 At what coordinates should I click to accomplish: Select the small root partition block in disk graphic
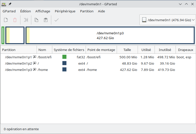pos(15,35)
